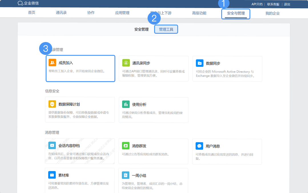Select the 管理工具 sub-tab
The image size is (308, 193).
(166, 29)
